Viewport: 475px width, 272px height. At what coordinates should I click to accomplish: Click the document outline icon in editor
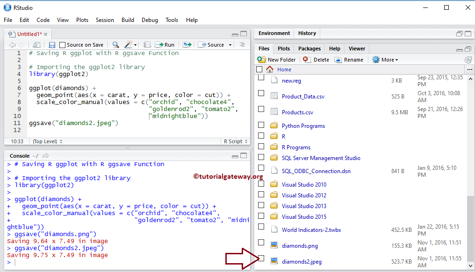click(242, 45)
